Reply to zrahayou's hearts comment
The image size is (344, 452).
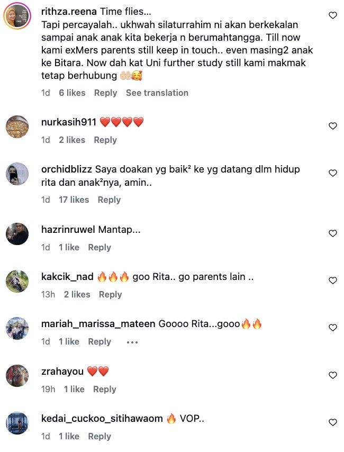[104, 389]
